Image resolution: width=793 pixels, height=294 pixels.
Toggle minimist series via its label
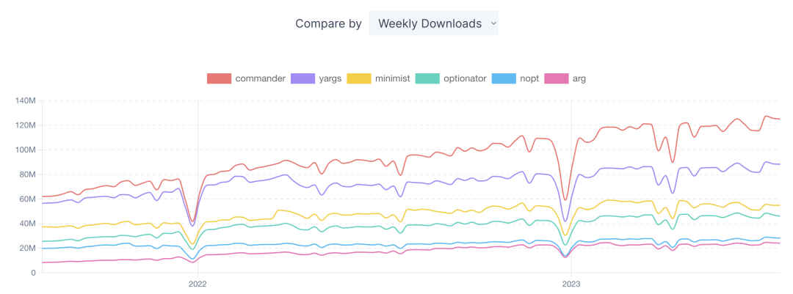393,78
